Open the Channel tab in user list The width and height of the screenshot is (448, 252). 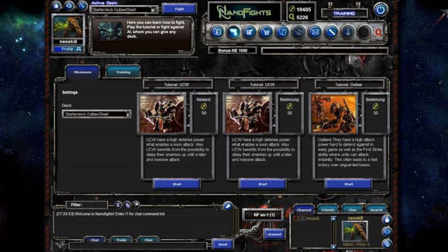(x=304, y=209)
